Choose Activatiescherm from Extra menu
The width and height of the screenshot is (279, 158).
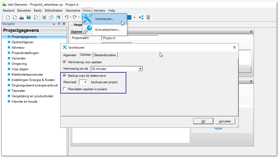(107, 30)
